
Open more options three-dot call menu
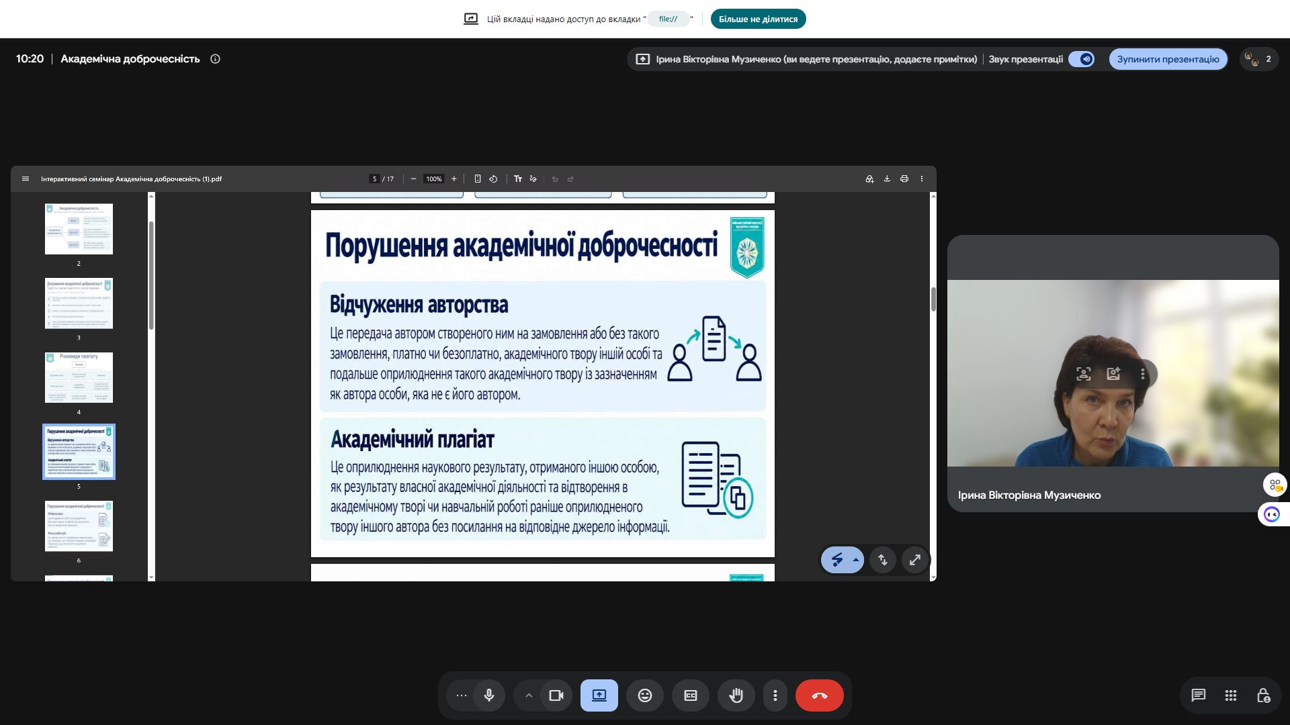[x=775, y=695]
